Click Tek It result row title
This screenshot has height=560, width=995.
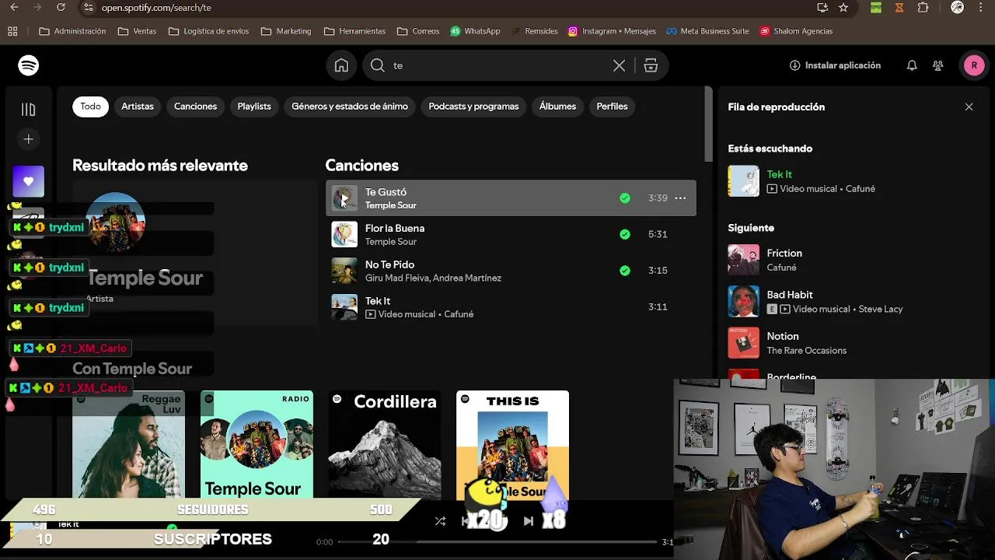378,301
